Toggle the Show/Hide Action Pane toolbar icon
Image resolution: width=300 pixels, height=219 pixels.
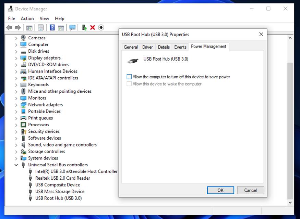(61, 28)
